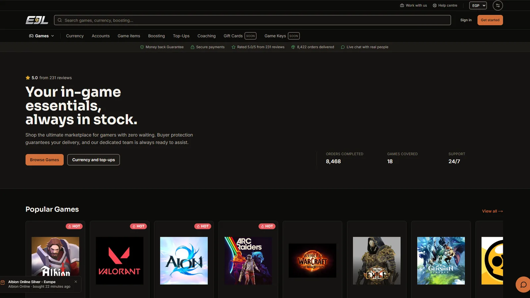This screenshot has width=530, height=298.
Task: Open the live chat bubble button
Action: (x=523, y=284)
